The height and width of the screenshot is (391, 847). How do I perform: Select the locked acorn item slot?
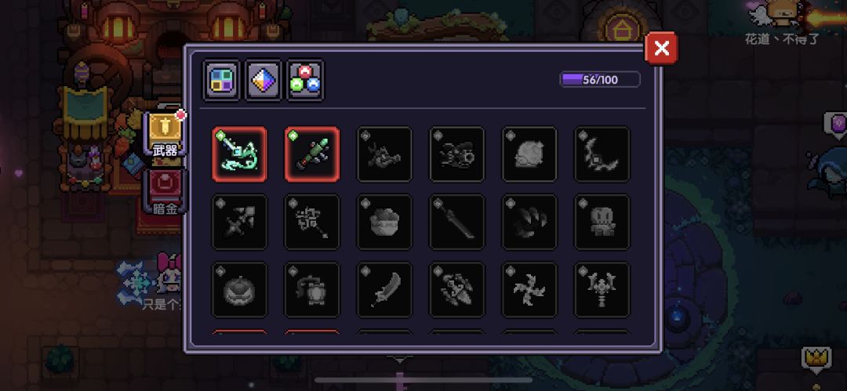pyautogui.click(x=384, y=222)
